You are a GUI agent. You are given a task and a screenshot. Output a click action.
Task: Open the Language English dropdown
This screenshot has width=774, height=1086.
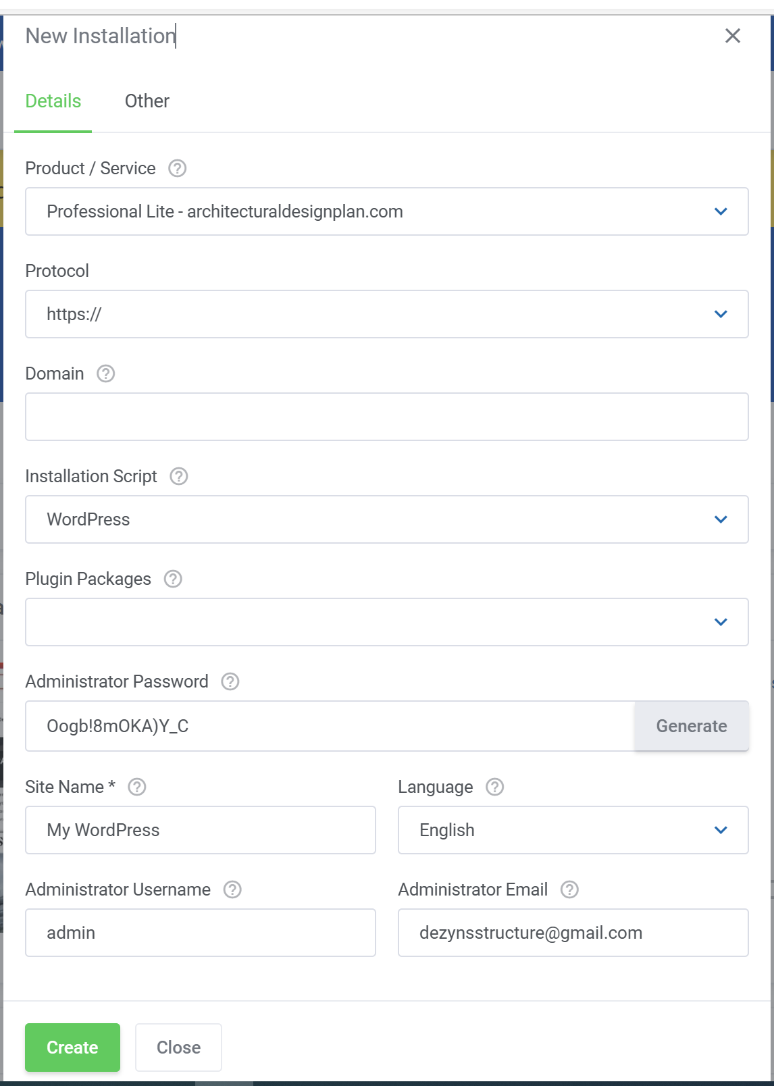573,830
